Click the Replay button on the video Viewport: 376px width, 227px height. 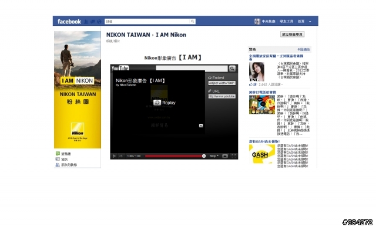(x=164, y=103)
